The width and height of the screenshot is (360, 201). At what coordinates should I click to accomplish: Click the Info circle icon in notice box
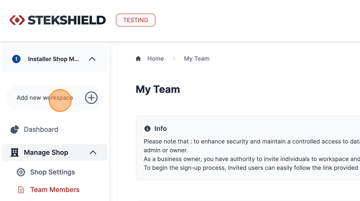[x=147, y=129]
